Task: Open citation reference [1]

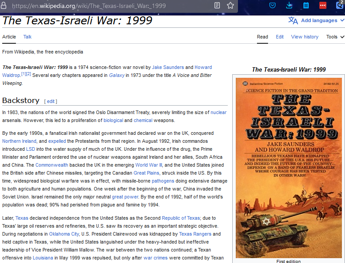Action: click(x=23, y=74)
